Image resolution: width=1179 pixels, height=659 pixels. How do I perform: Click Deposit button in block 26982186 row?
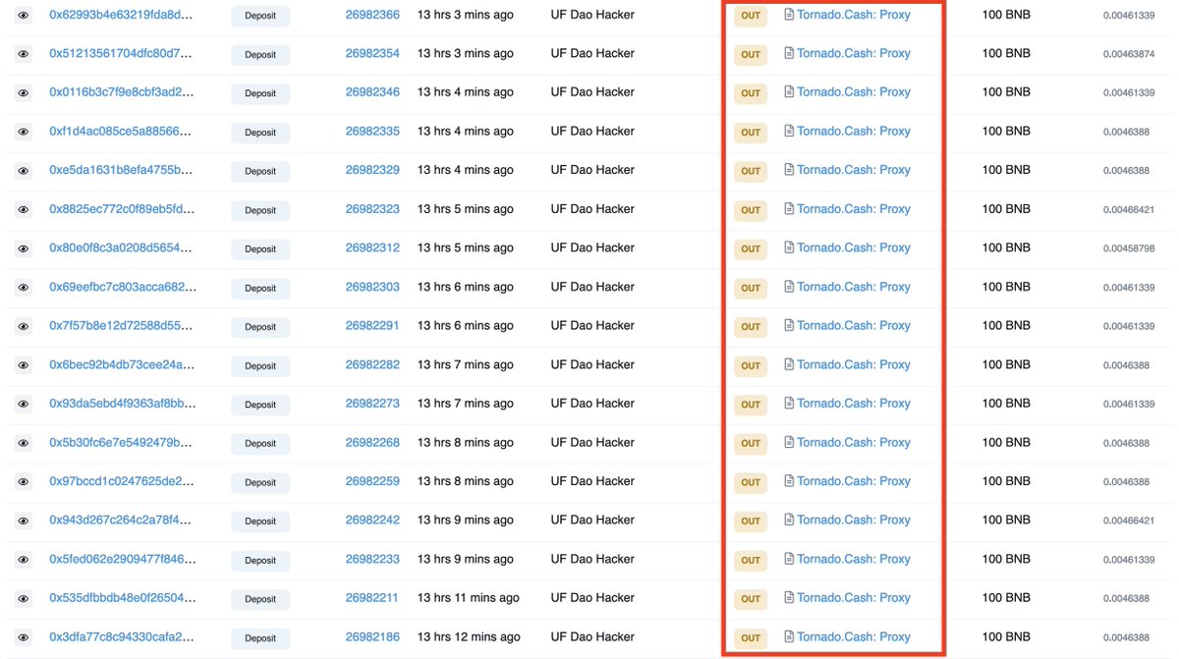[260, 637]
